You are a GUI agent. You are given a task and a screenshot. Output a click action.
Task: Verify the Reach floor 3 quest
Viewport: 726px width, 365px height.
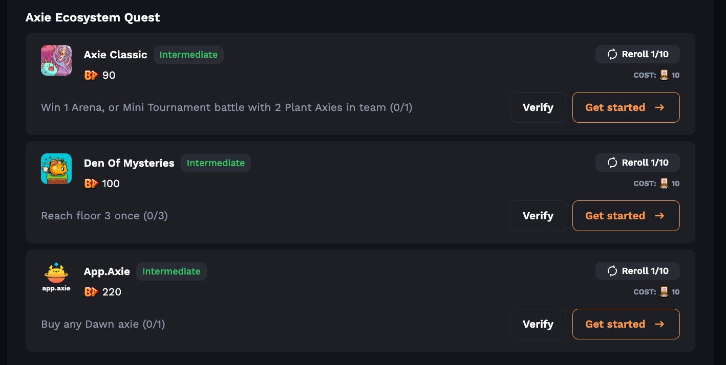538,216
